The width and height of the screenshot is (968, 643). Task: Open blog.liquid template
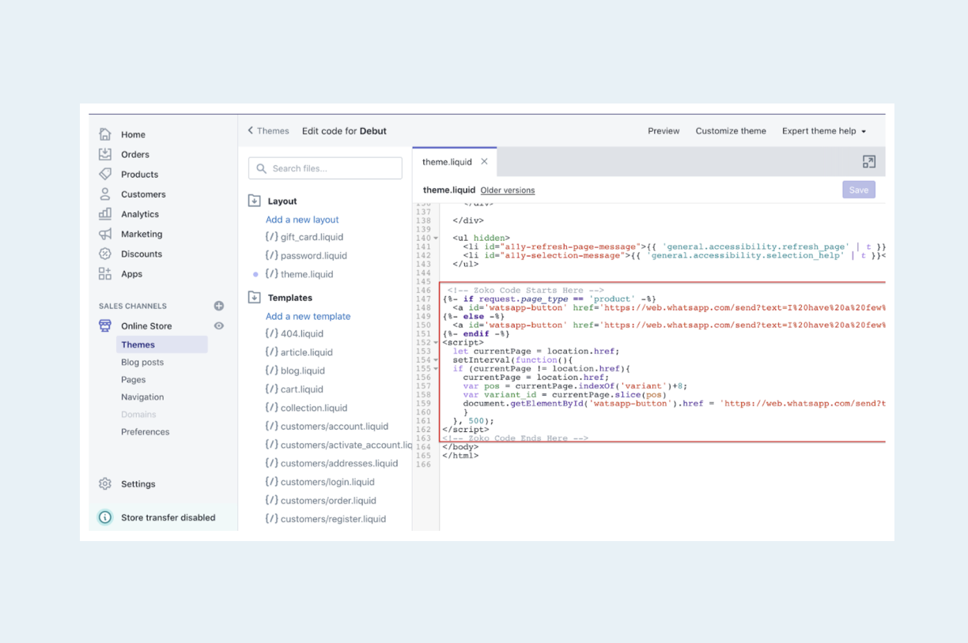(303, 370)
